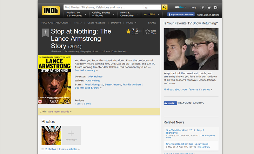Click the IMDb logo
This screenshot has height=154, width=254.
(x=51, y=11)
